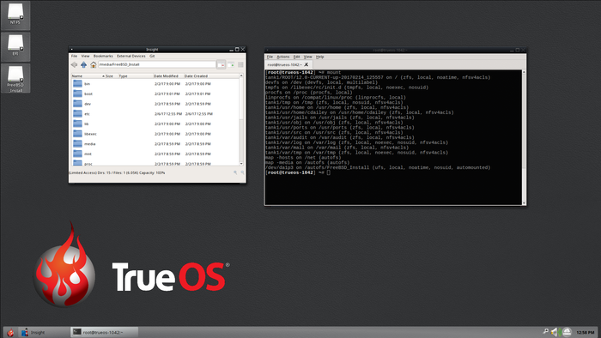This screenshot has height=338, width=601.
Task: Click the search magnifier tray icon
Action: coord(545,331)
